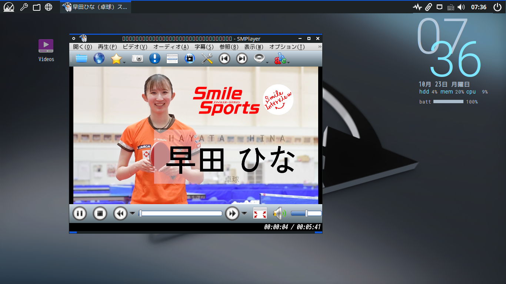This screenshot has width=506, height=284.
Task: Open the 再生(P) menu
Action: click(x=107, y=47)
